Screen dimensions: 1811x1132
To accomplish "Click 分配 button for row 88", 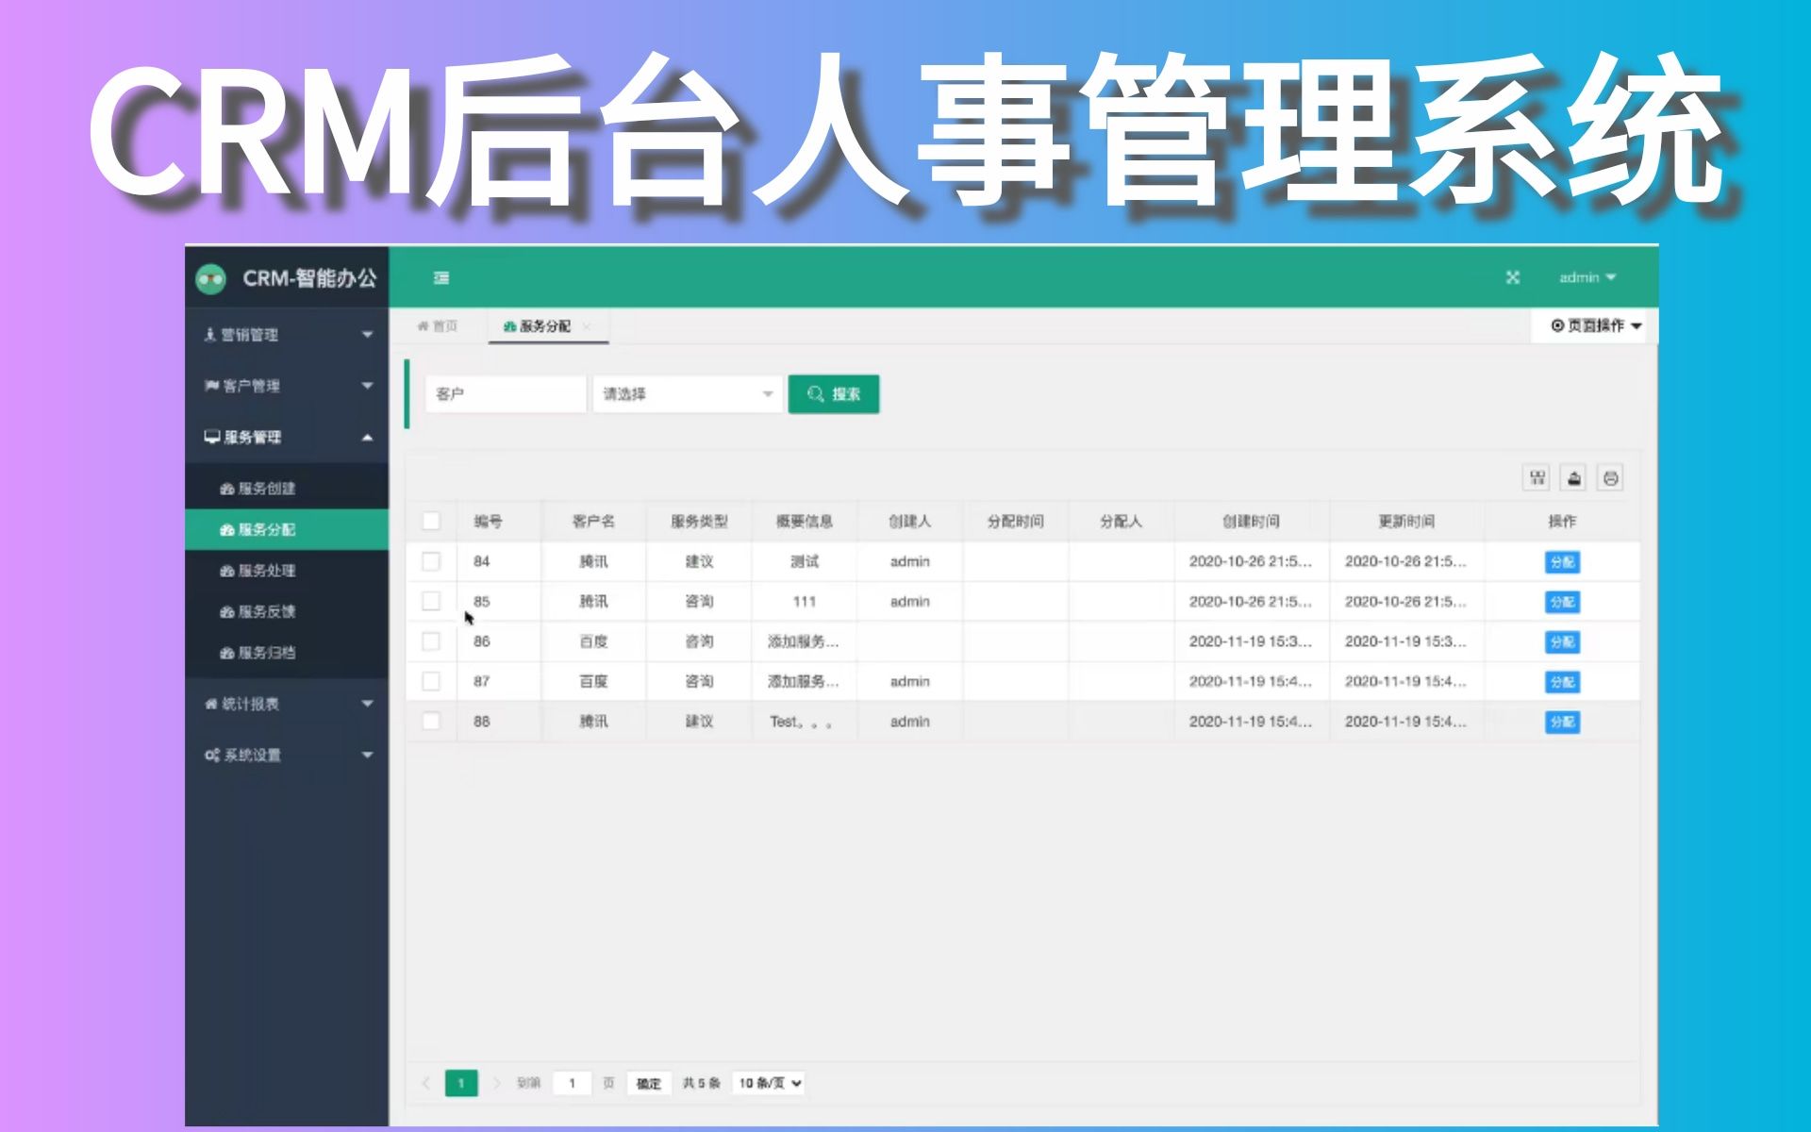I will pyautogui.click(x=1562, y=722).
